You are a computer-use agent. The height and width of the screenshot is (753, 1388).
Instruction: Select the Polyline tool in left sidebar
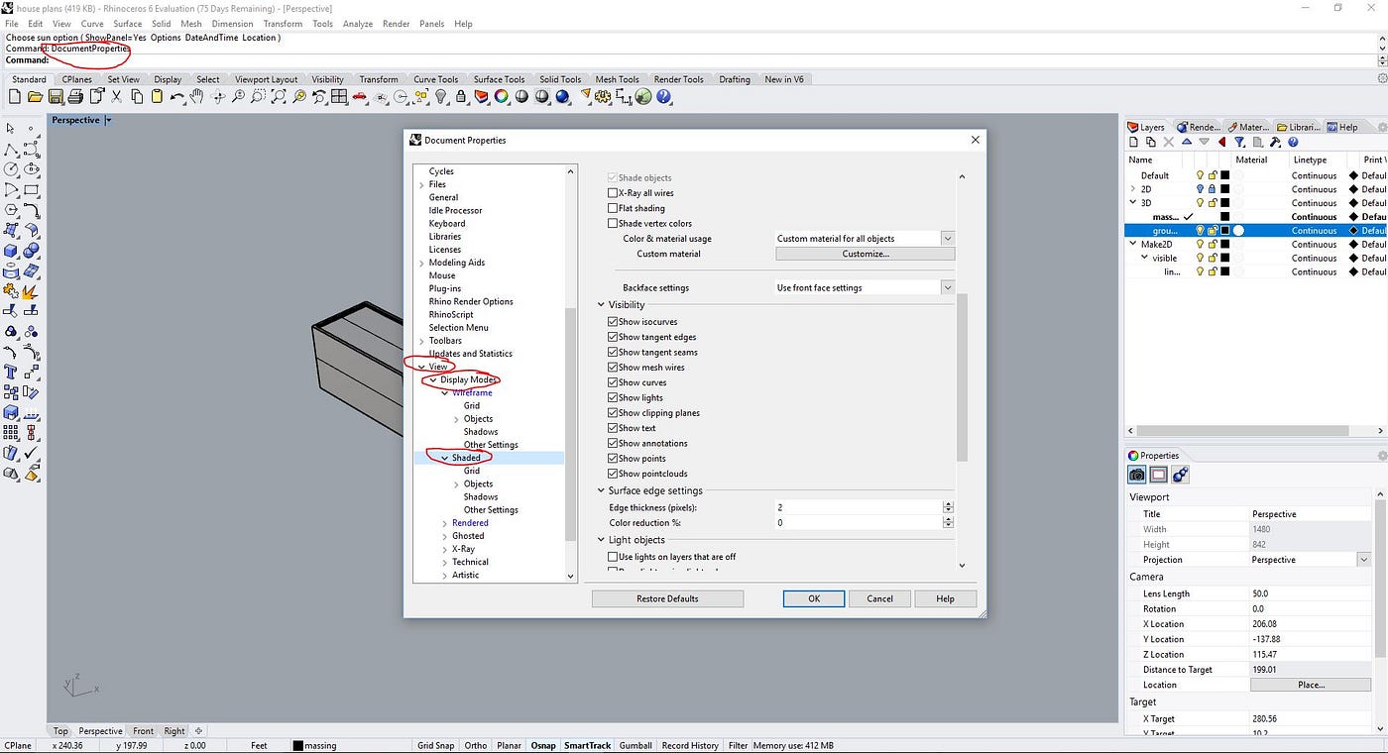point(11,149)
